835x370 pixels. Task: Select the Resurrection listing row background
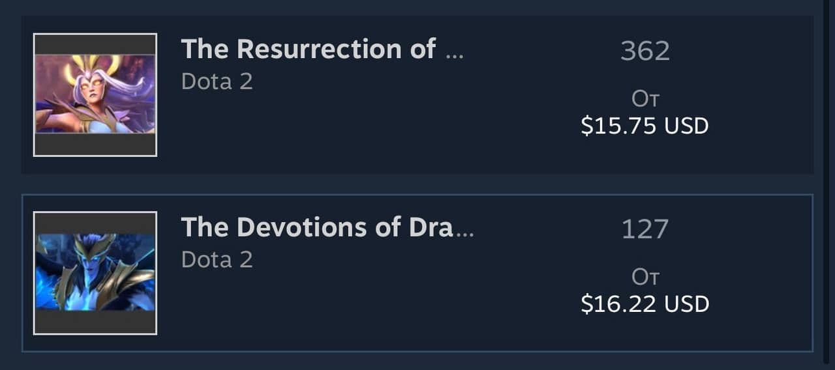click(x=417, y=95)
